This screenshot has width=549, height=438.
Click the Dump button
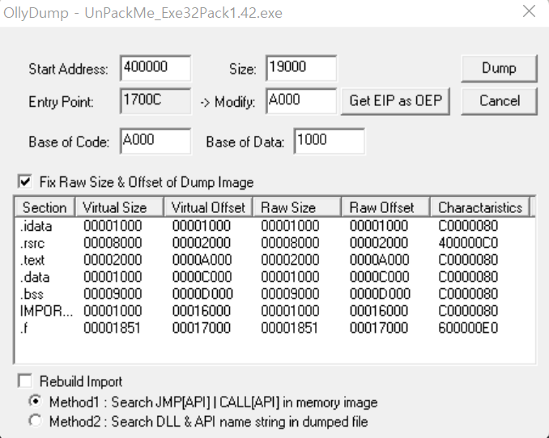pyautogui.click(x=499, y=68)
